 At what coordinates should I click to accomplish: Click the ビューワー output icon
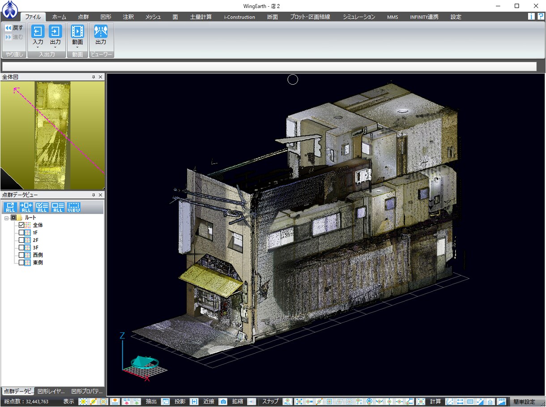[x=101, y=31]
